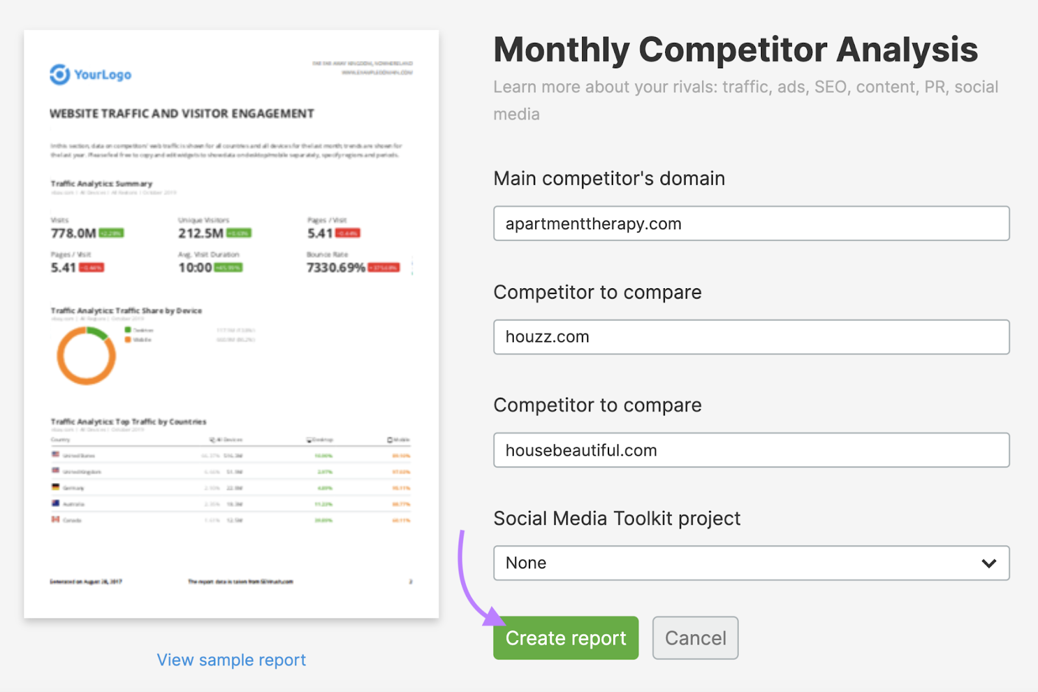Click the YourLogo icon in report preview
This screenshot has height=692, width=1038.
(60, 75)
